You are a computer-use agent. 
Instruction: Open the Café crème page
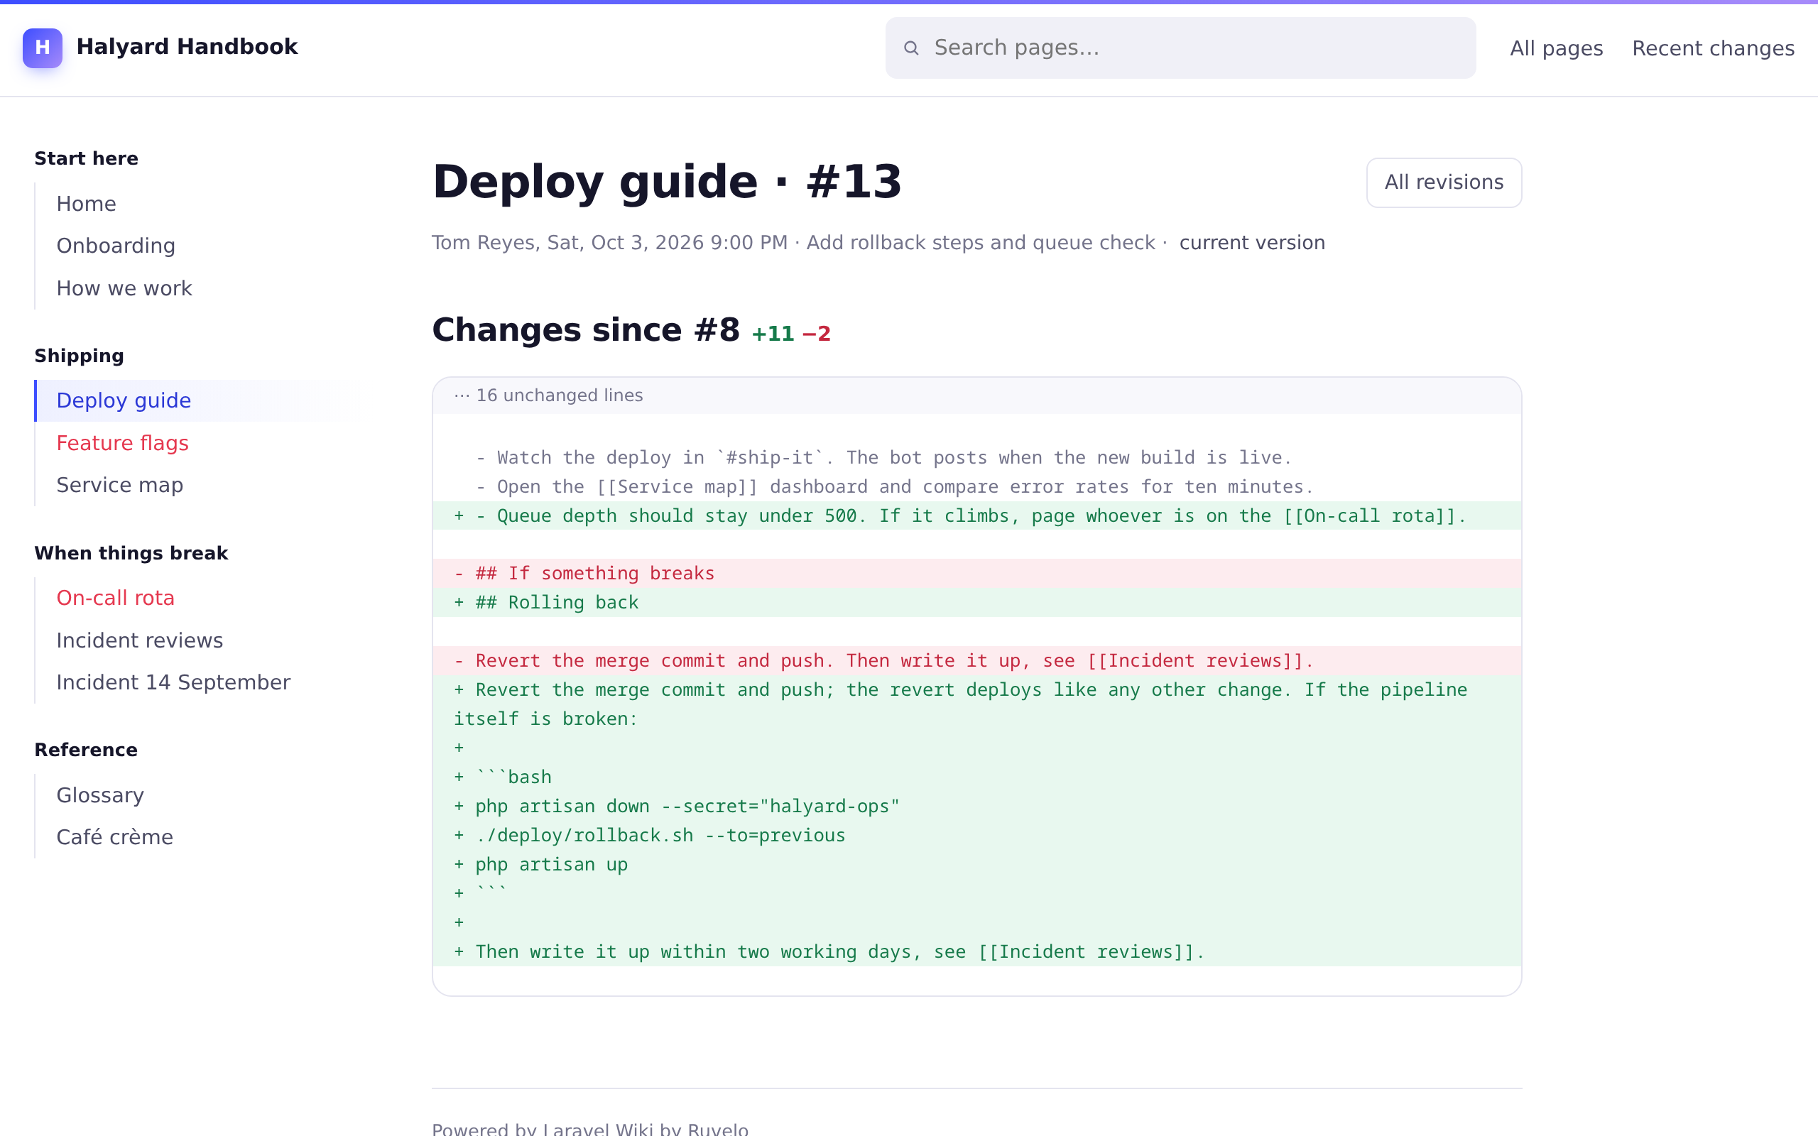tap(114, 837)
